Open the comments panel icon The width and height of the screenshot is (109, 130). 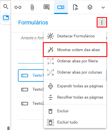47,7
